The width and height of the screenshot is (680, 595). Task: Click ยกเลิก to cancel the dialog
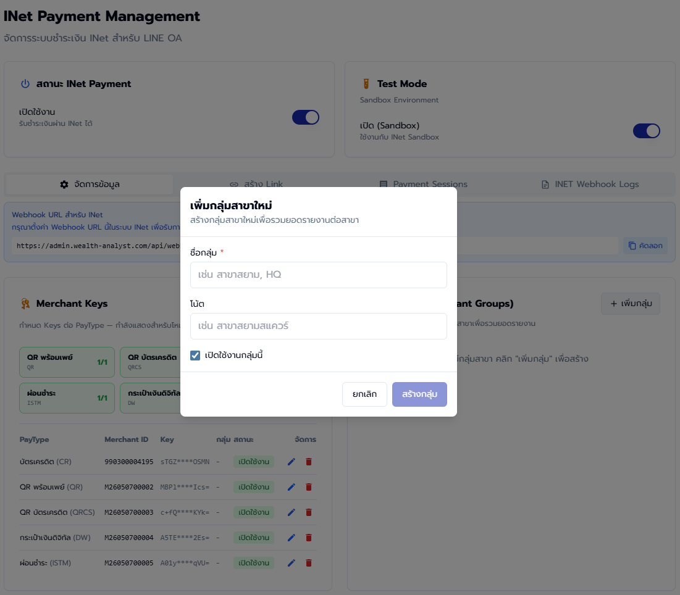coord(365,394)
